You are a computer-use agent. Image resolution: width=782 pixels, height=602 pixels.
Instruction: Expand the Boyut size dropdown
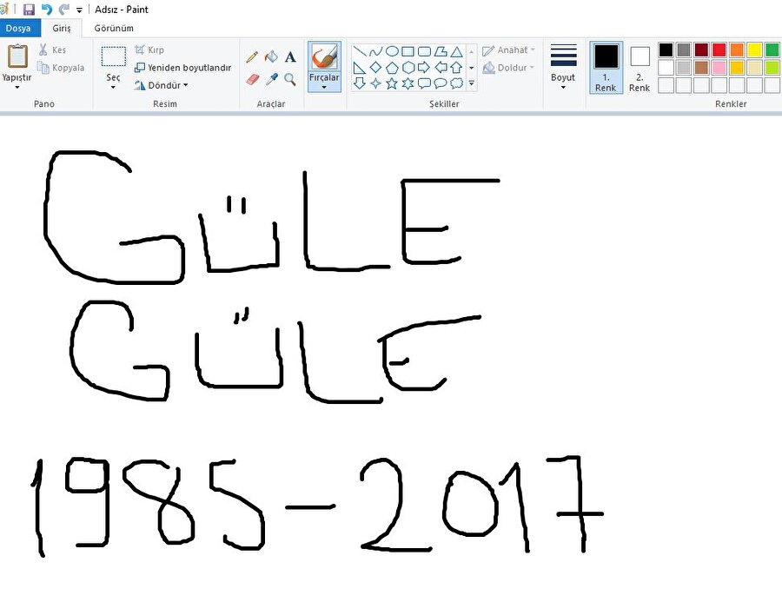563,87
